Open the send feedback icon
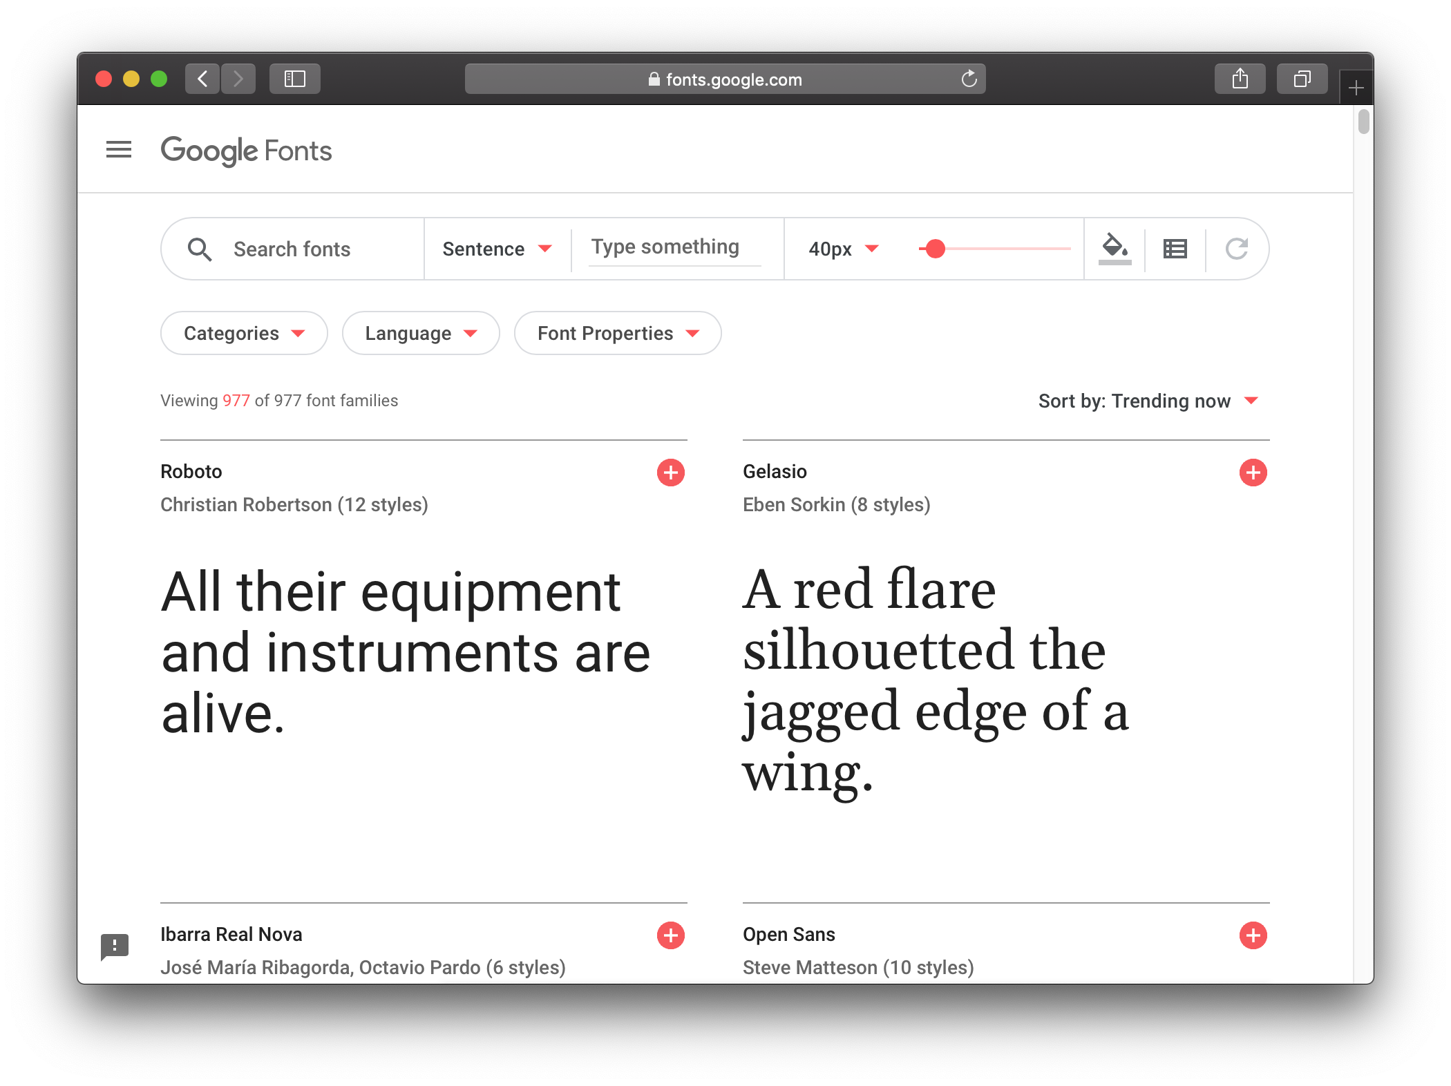This screenshot has height=1086, width=1451. pos(115,946)
